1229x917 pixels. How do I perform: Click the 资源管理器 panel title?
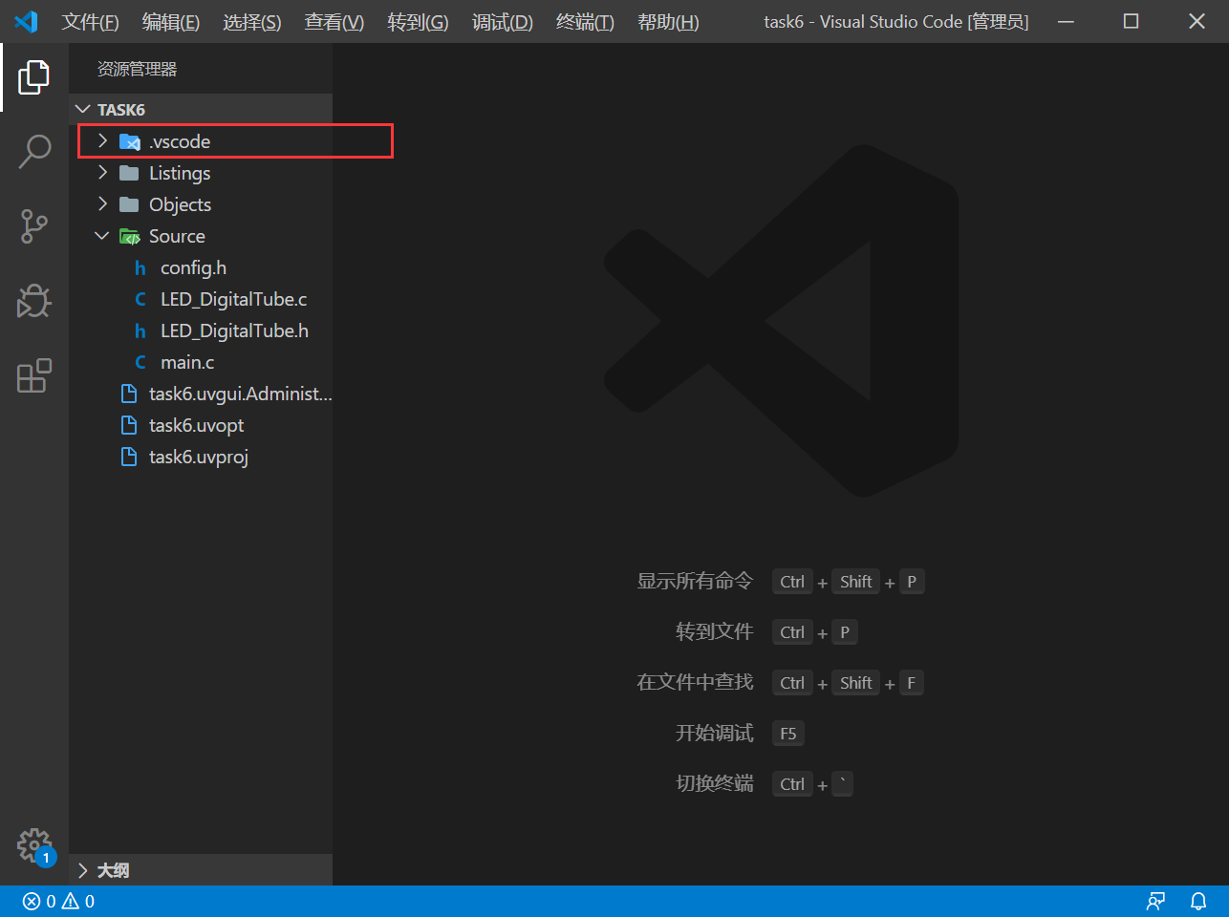click(x=138, y=69)
